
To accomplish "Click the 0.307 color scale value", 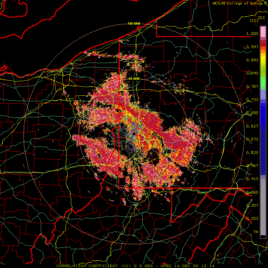I will point(252,205).
